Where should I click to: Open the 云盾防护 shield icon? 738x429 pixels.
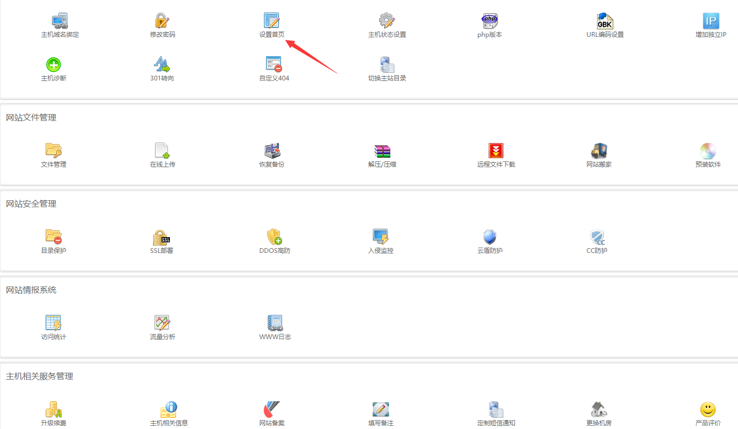click(x=489, y=237)
